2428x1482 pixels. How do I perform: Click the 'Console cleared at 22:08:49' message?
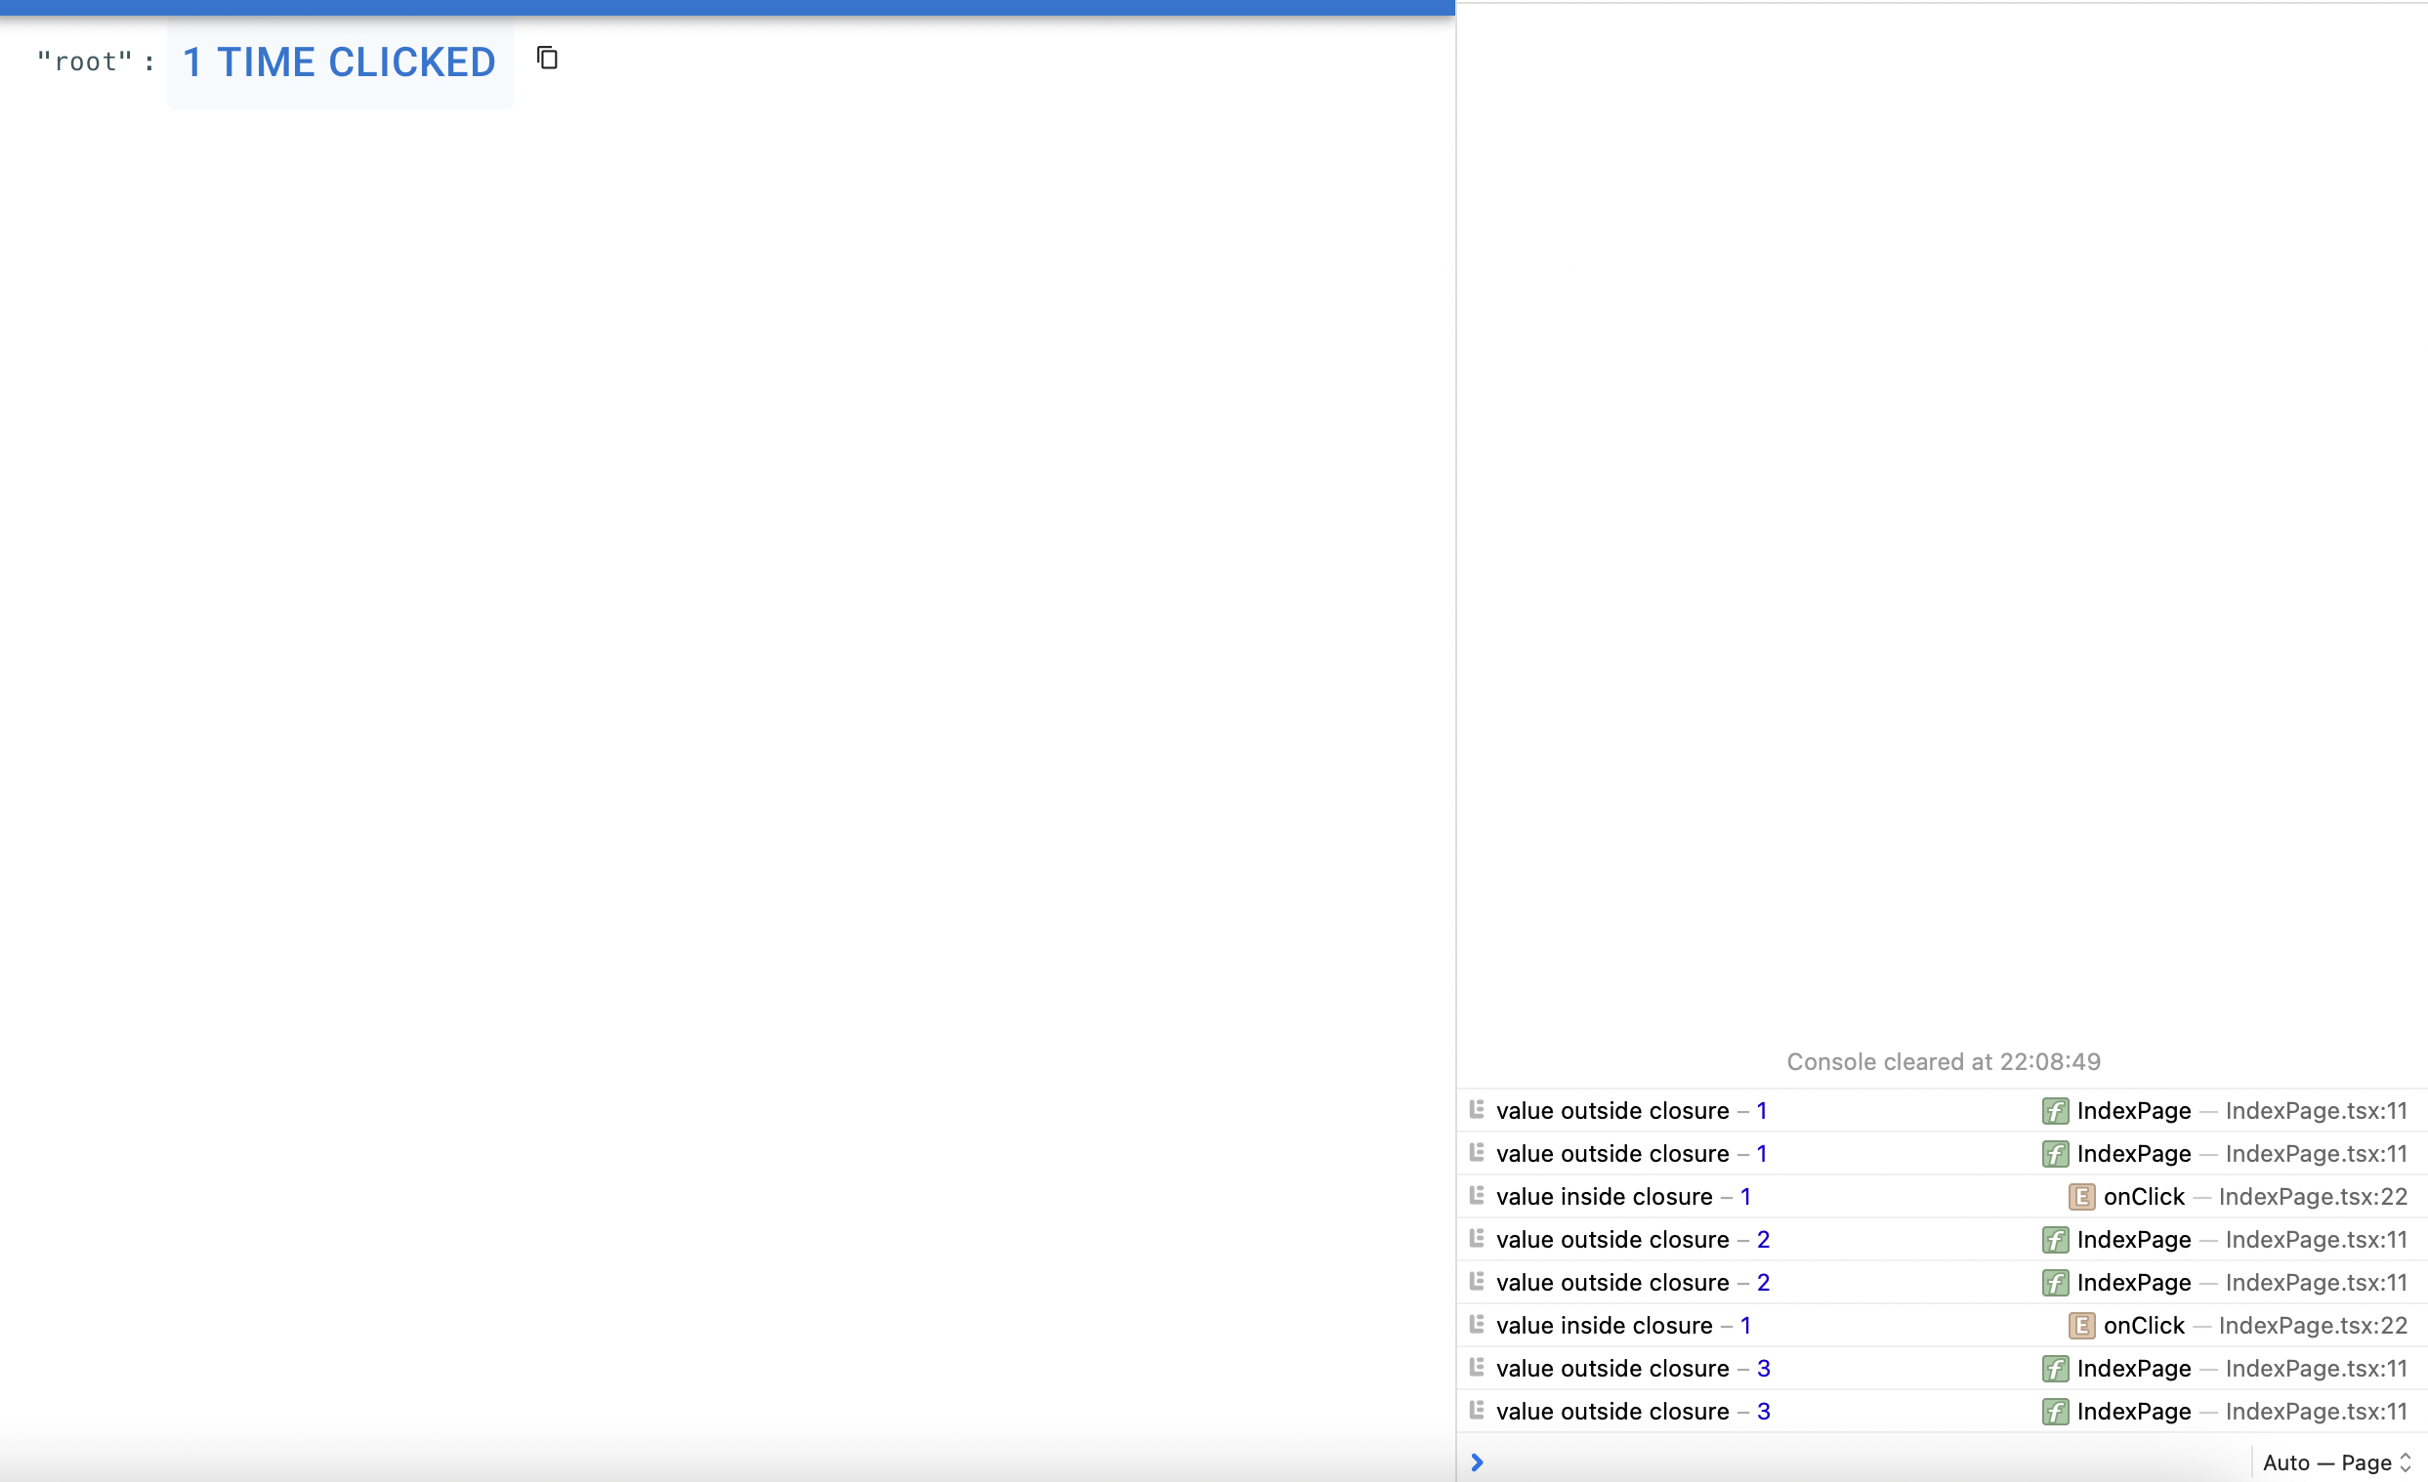pos(1944,1061)
